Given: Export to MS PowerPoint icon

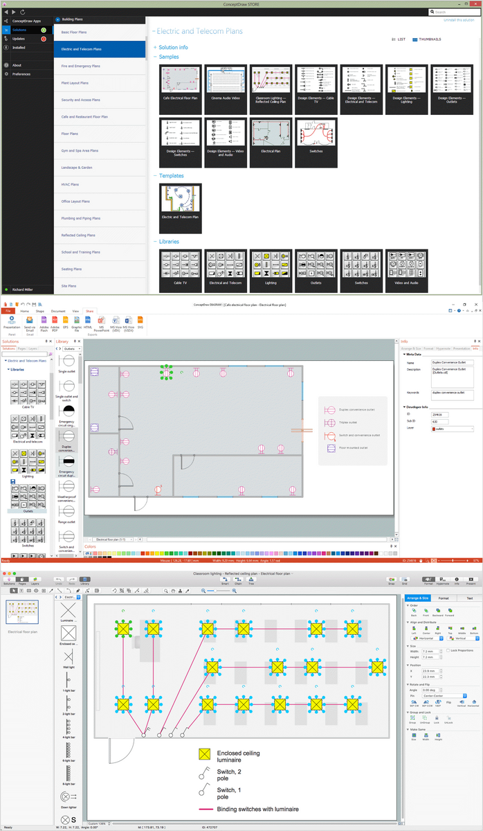Looking at the screenshot, I should [x=101, y=323].
